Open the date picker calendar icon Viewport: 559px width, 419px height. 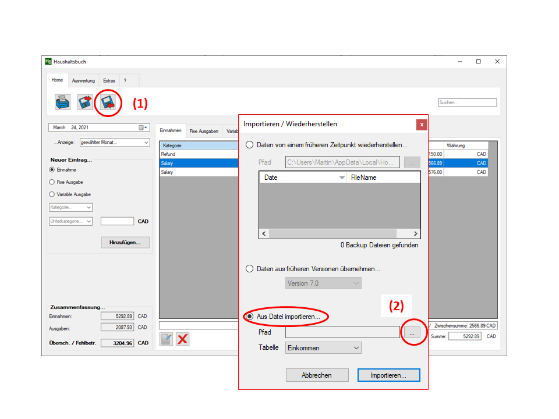(x=141, y=127)
